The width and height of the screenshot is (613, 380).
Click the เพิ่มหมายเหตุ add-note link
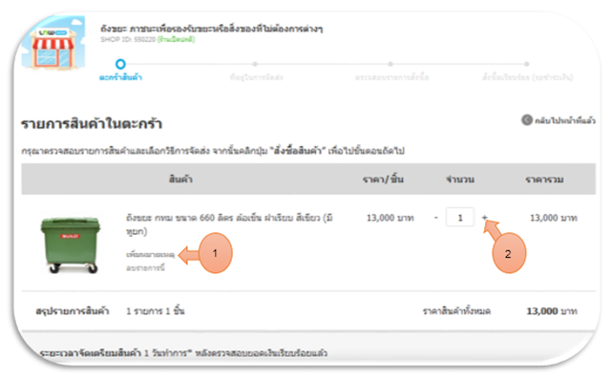click(x=150, y=255)
